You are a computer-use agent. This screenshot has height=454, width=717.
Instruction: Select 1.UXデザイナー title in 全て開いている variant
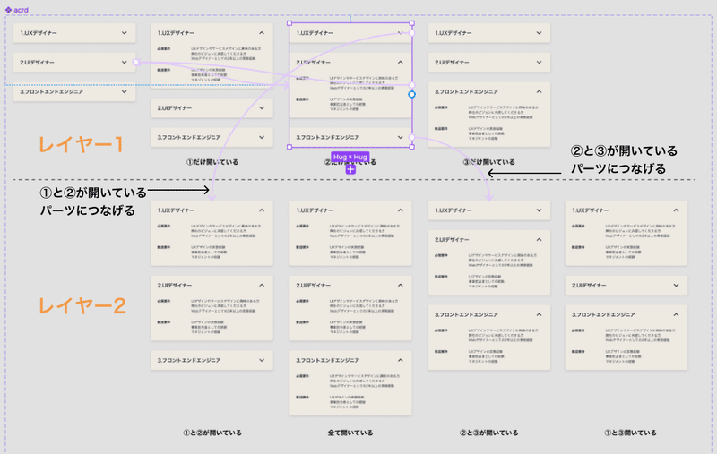pyautogui.click(x=315, y=210)
